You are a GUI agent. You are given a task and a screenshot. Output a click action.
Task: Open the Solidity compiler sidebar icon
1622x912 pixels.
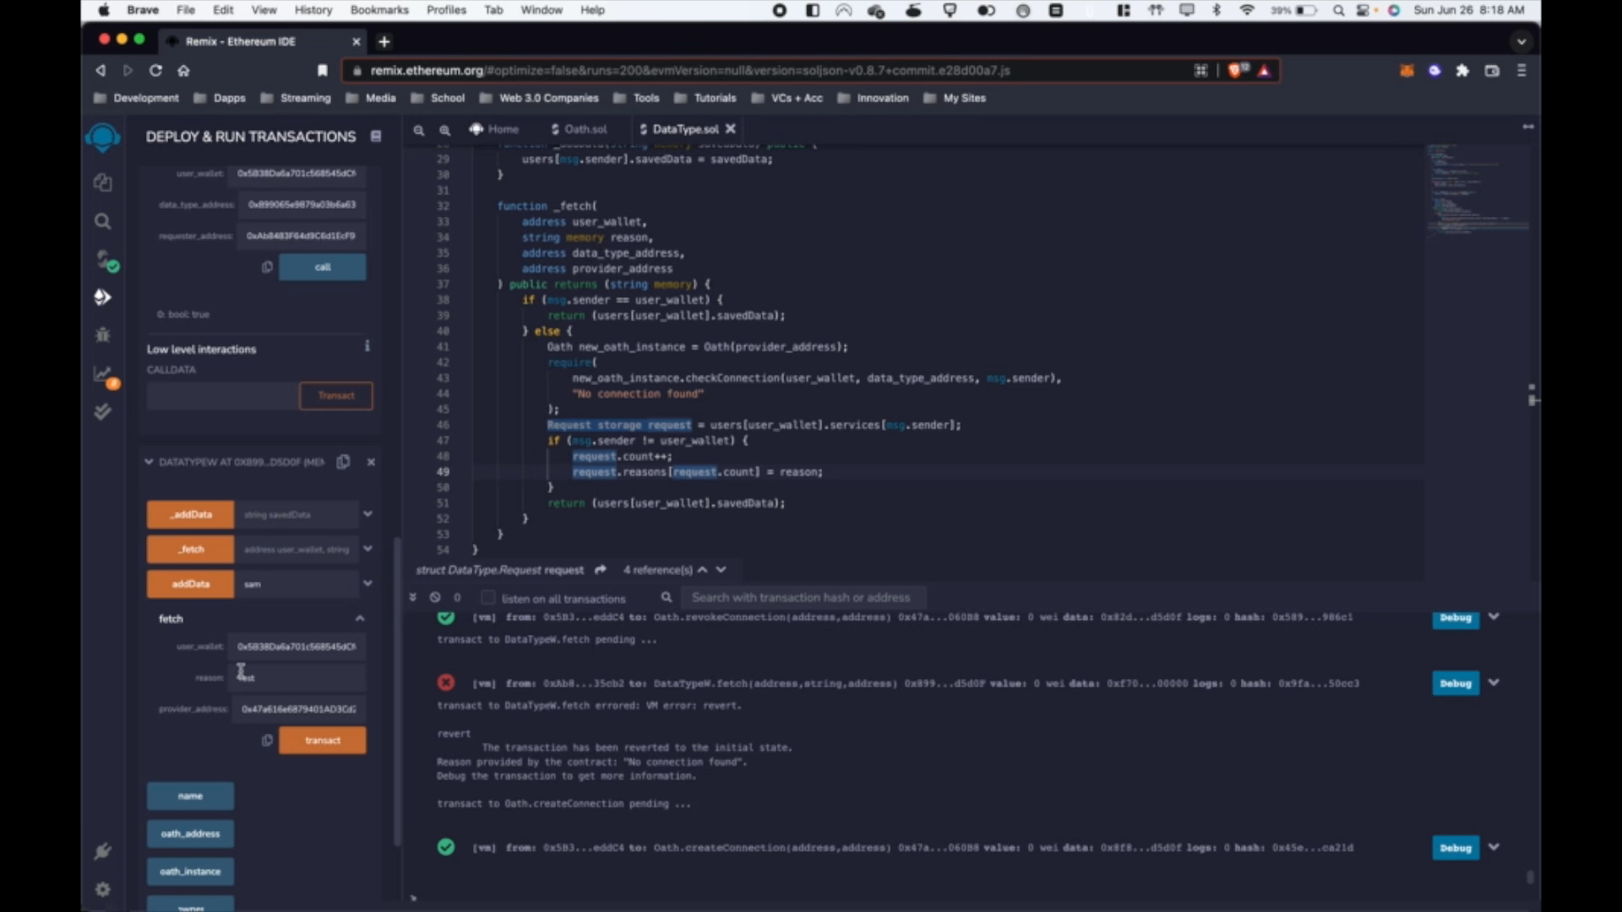click(x=105, y=260)
